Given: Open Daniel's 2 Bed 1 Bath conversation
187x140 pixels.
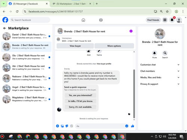Looking at the screenshot, I should pos(26,36).
